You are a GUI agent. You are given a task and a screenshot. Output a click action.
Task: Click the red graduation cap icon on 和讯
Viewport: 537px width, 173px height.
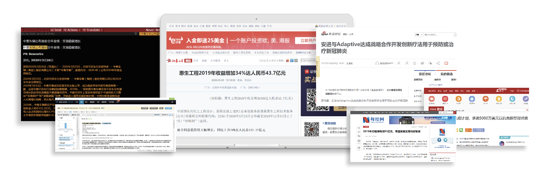tap(432, 99)
